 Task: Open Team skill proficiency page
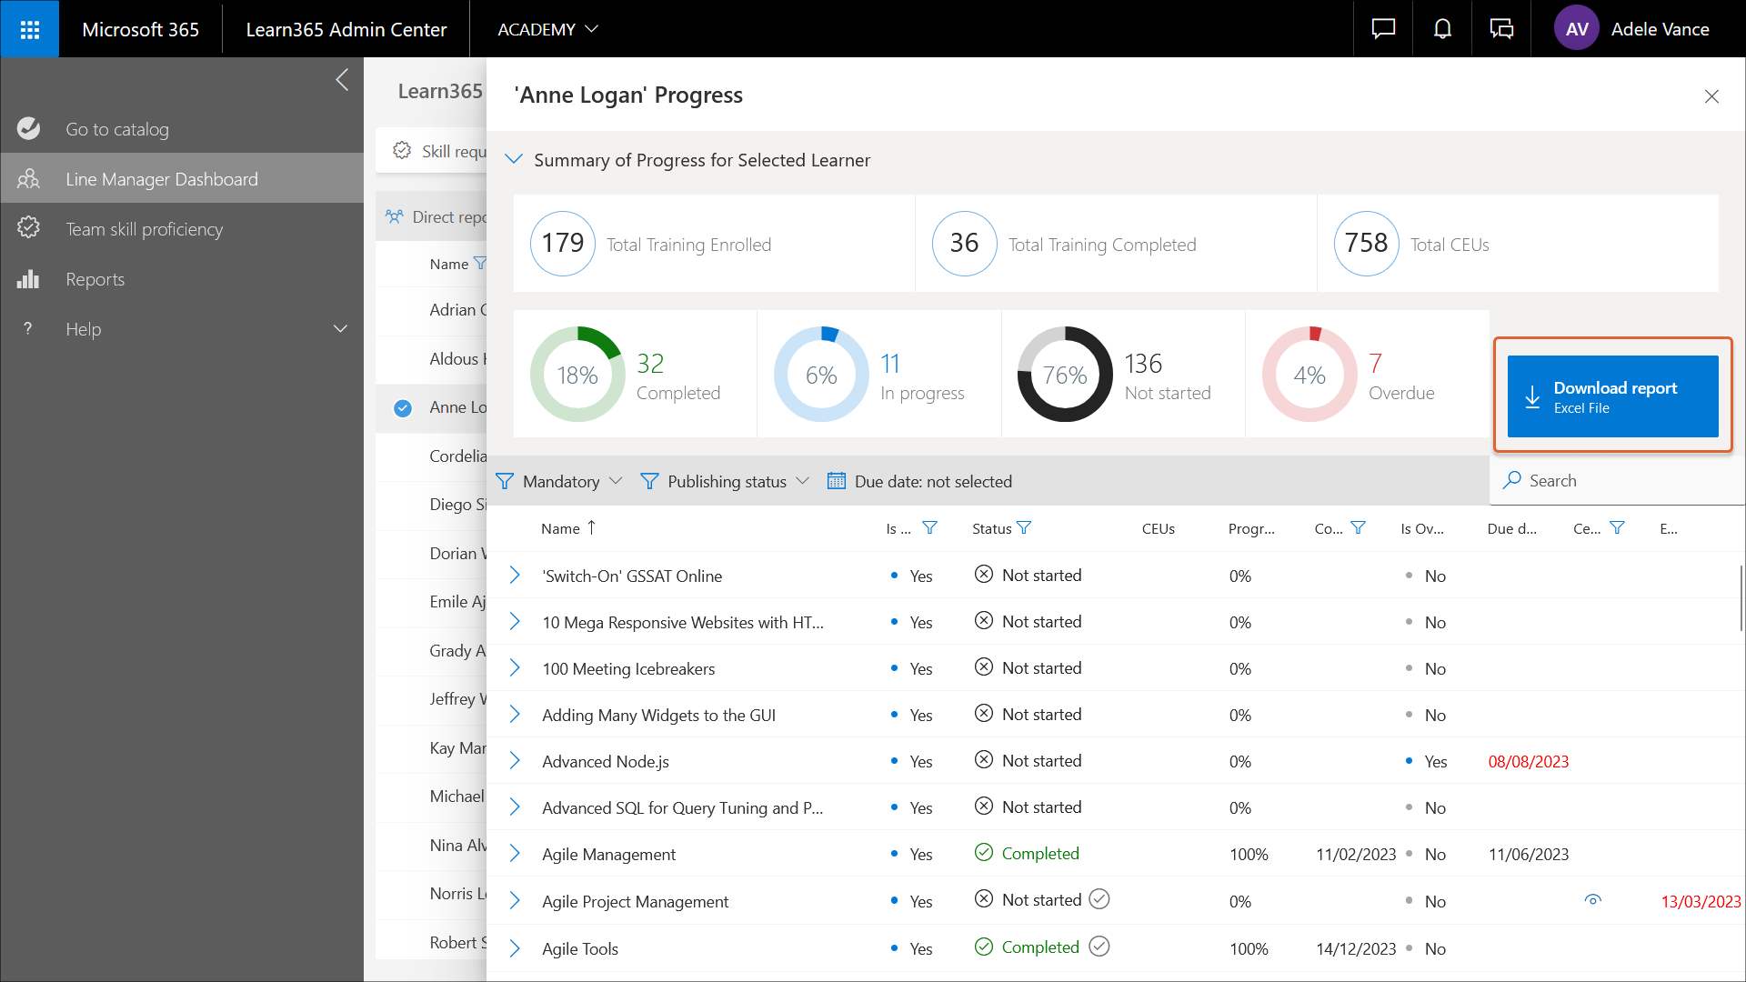point(144,229)
